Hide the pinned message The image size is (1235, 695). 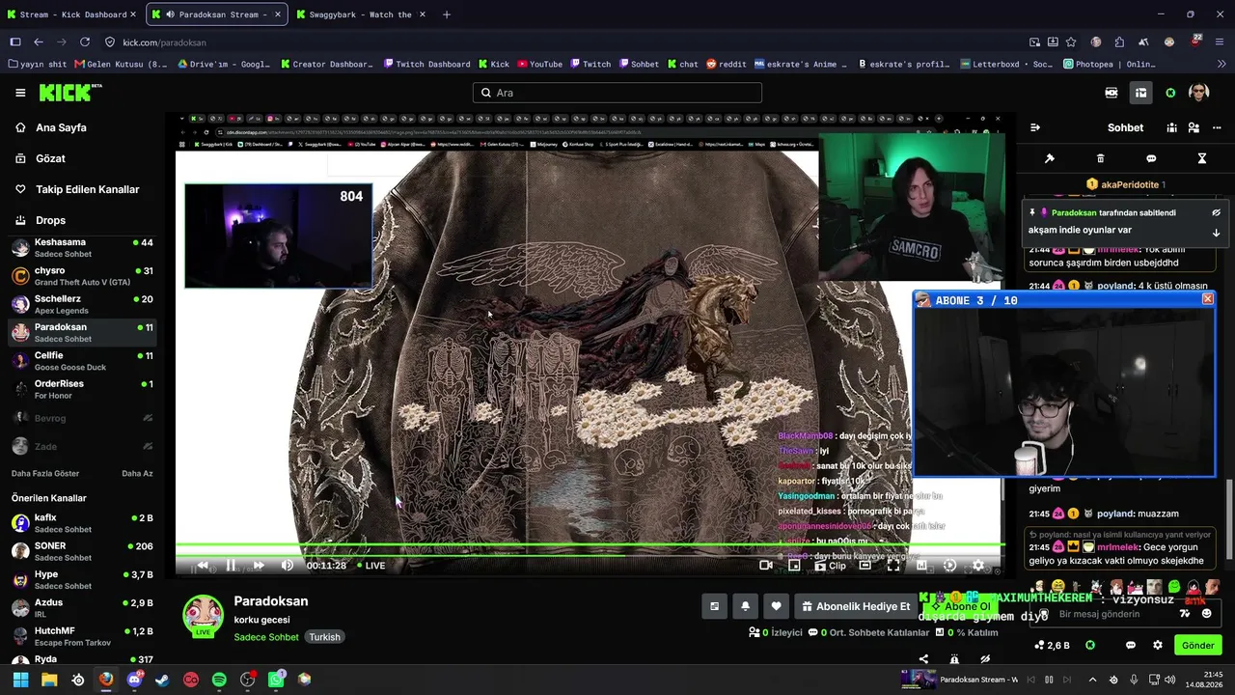click(x=1216, y=212)
